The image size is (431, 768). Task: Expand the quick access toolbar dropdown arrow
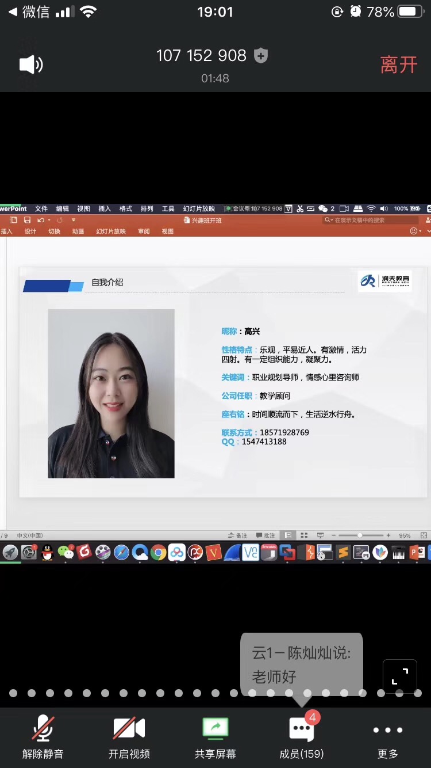74,220
